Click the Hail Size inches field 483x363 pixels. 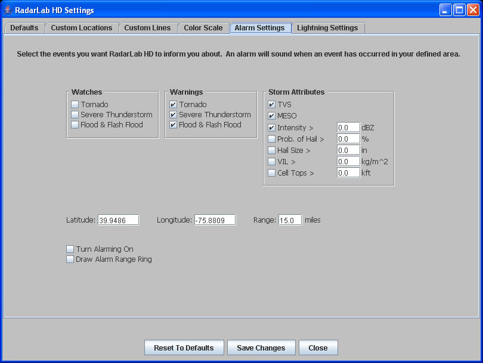[x=348, y=151]
